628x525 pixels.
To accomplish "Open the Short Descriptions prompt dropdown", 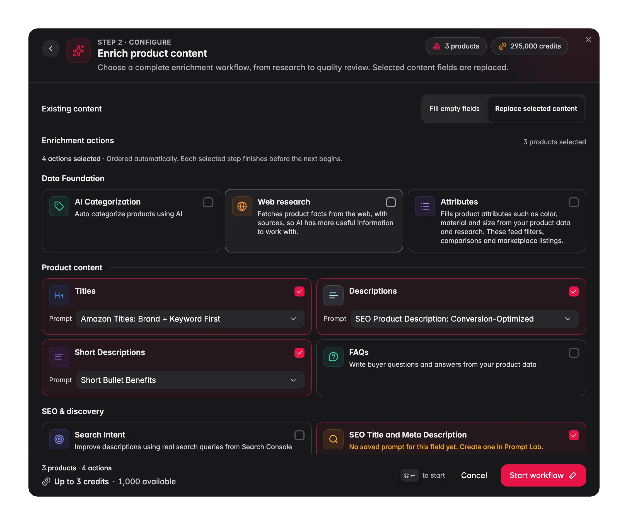I will pos(190,380).
